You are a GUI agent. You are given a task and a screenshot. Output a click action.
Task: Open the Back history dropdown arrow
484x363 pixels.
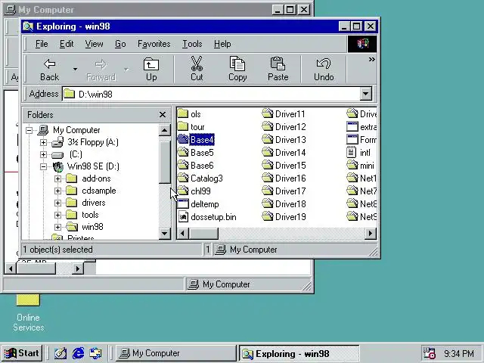pos(75,70)
